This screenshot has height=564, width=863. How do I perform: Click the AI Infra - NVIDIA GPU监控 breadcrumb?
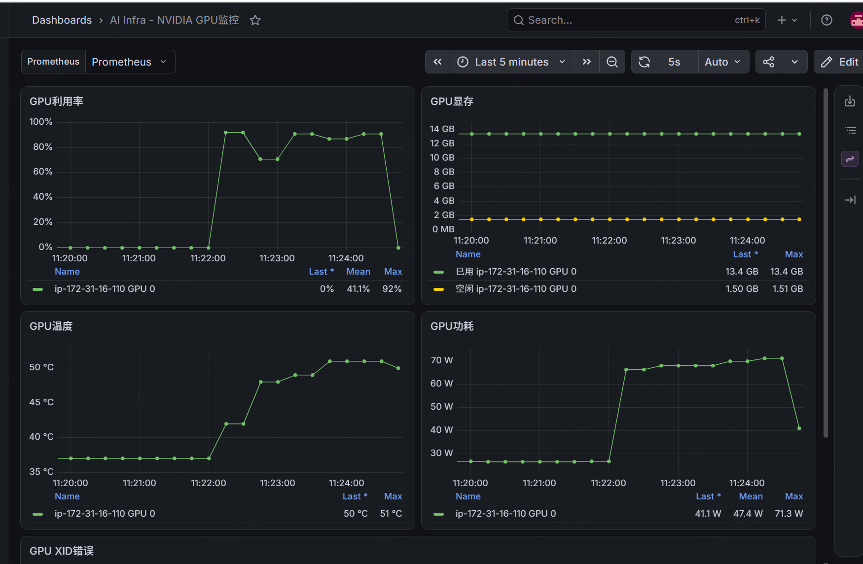coord(175,20)
